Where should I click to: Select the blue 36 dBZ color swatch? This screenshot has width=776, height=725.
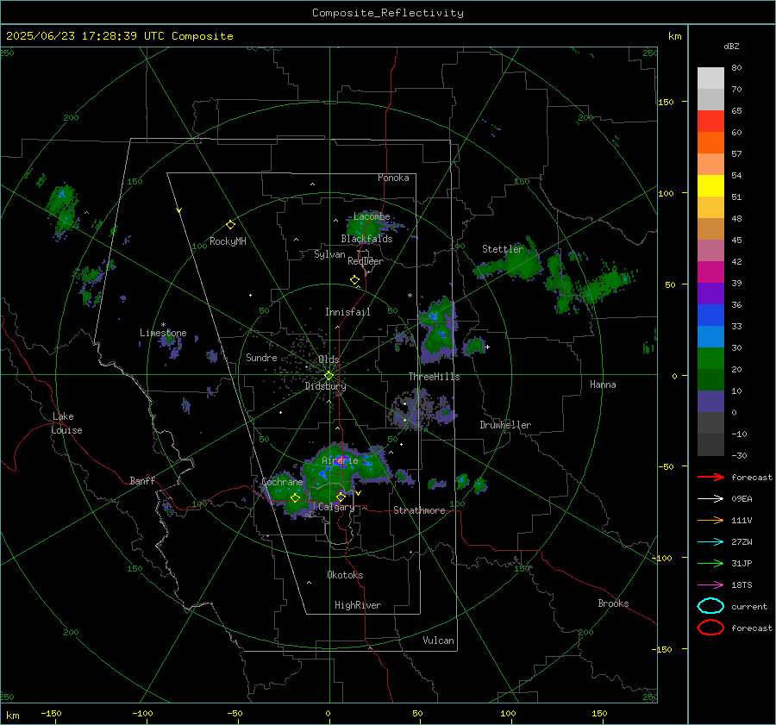click(710, 316)
